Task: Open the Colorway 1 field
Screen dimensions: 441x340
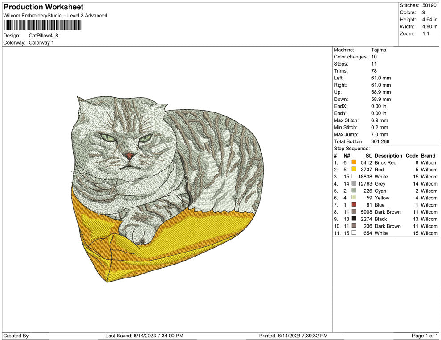Action: 41,43
